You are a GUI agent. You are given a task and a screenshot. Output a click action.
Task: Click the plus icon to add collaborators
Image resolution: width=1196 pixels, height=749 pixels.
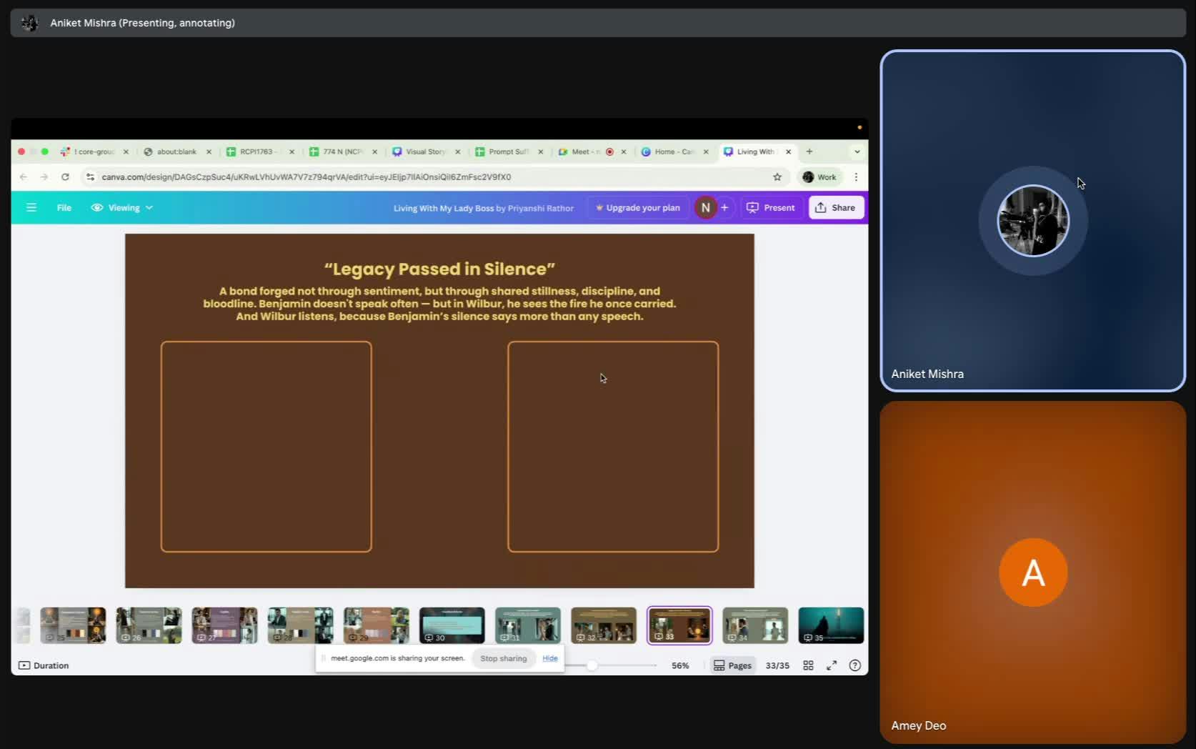(724, 208)
